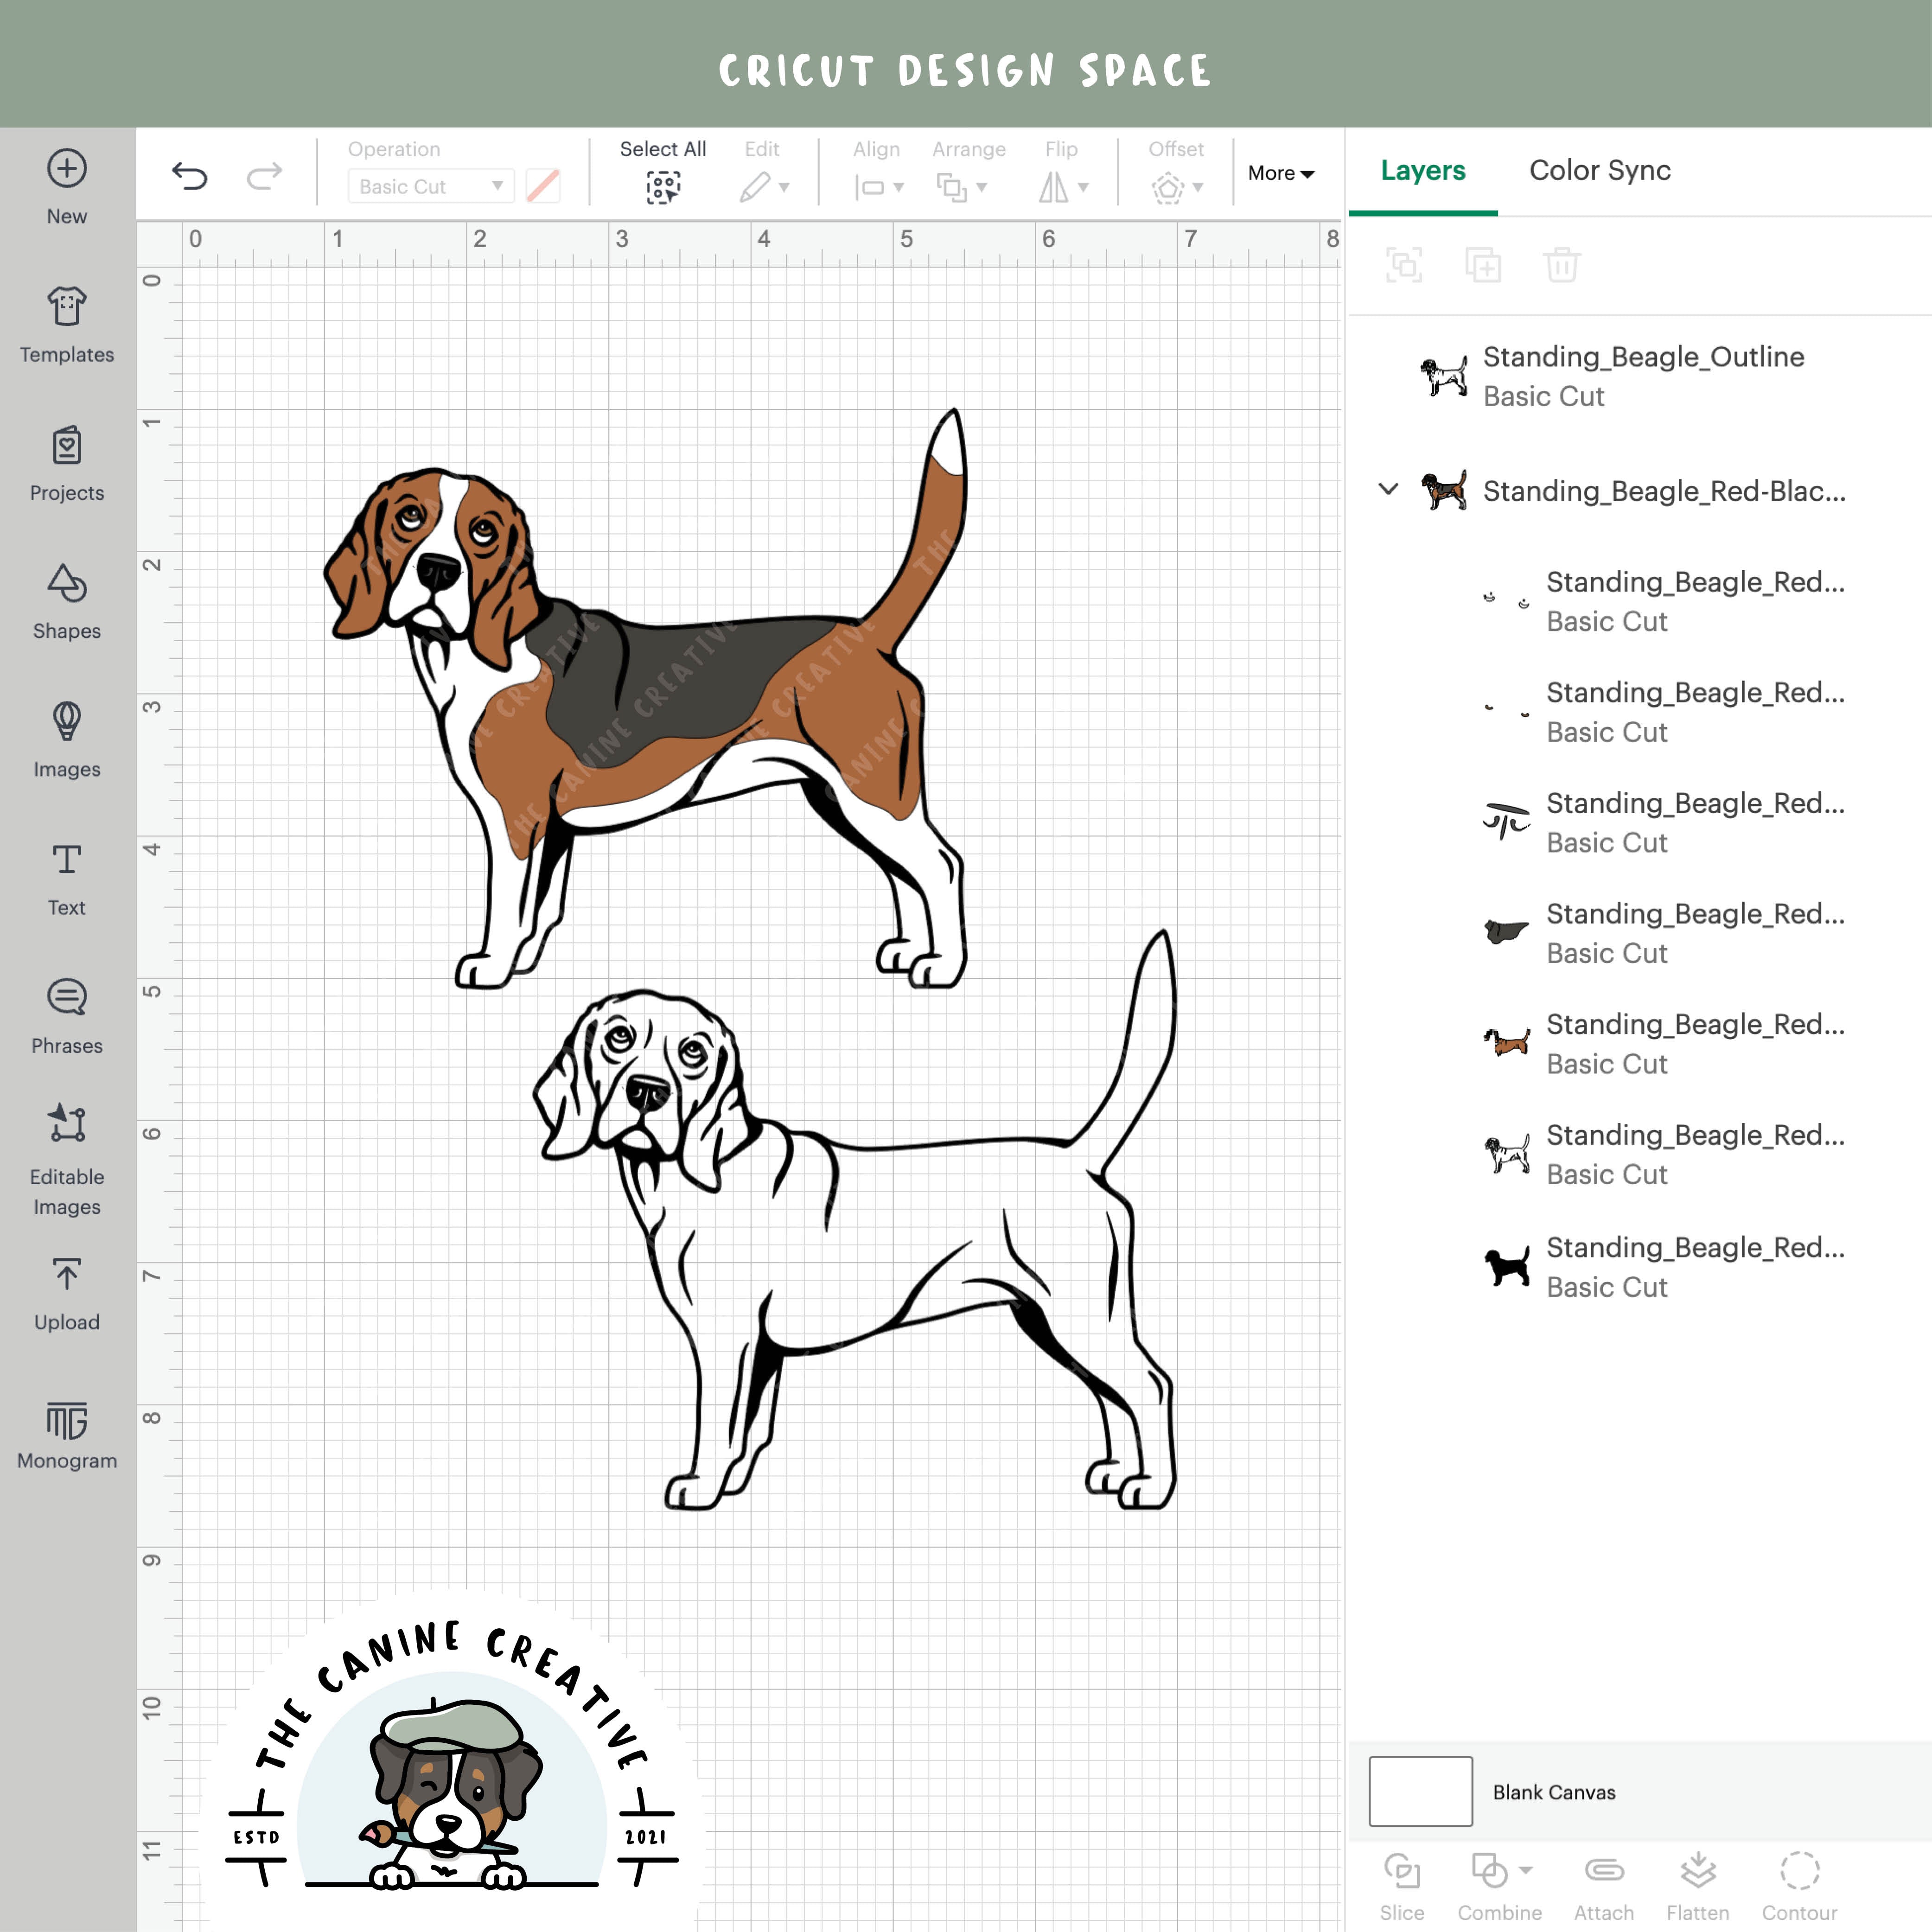Click the Blank Canvas color swatch
This screenshot has height=1932, width=1932.
point(1420,1792)
